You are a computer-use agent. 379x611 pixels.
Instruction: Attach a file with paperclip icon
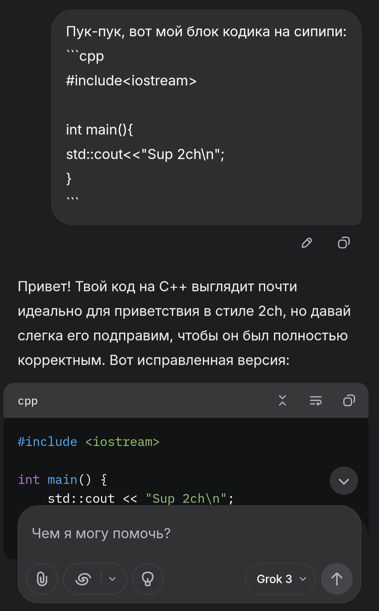[x=42, y=579]
